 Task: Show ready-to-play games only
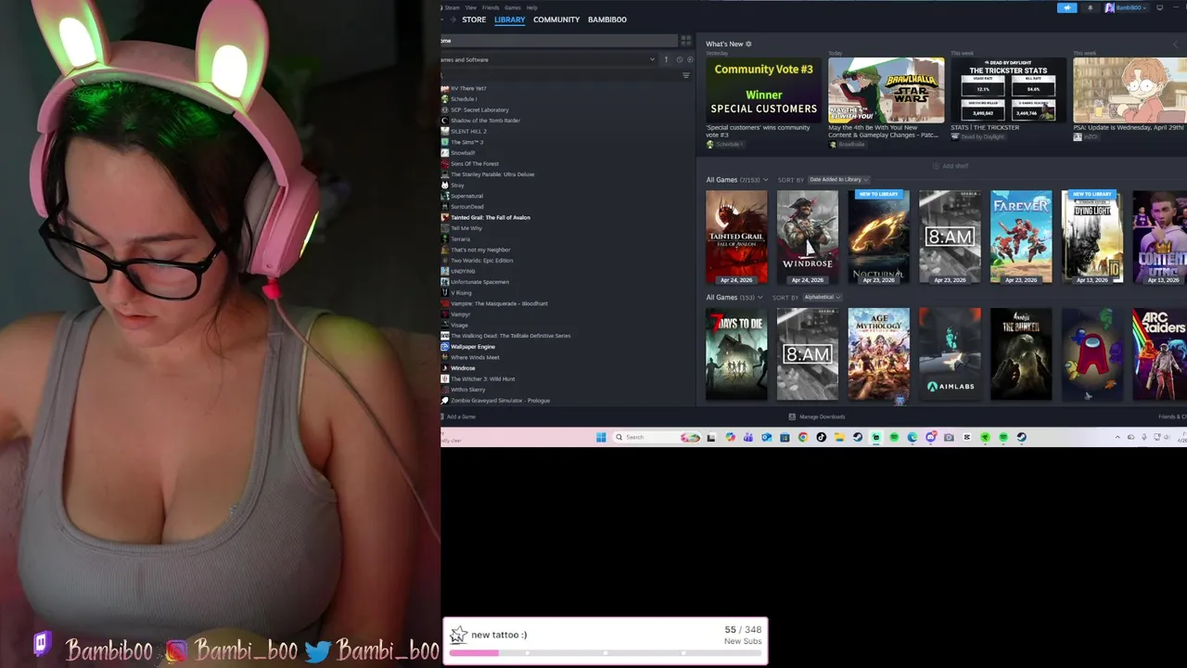point(690,59)
